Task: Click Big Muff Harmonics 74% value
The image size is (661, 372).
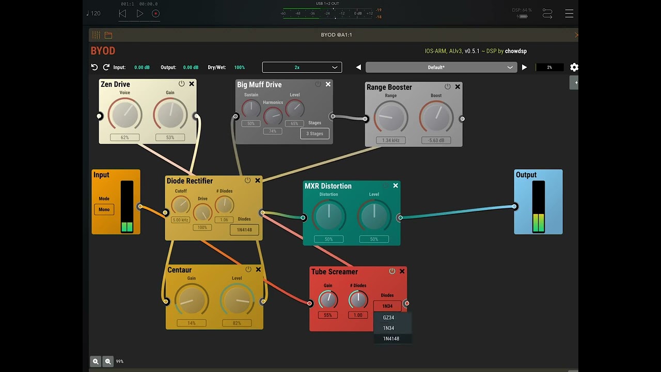Action: (x=273, y=131)
